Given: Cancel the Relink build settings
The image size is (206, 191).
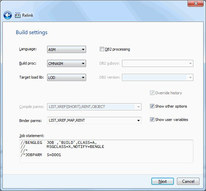Looking at the screenshot, I should tap(188, 181).
